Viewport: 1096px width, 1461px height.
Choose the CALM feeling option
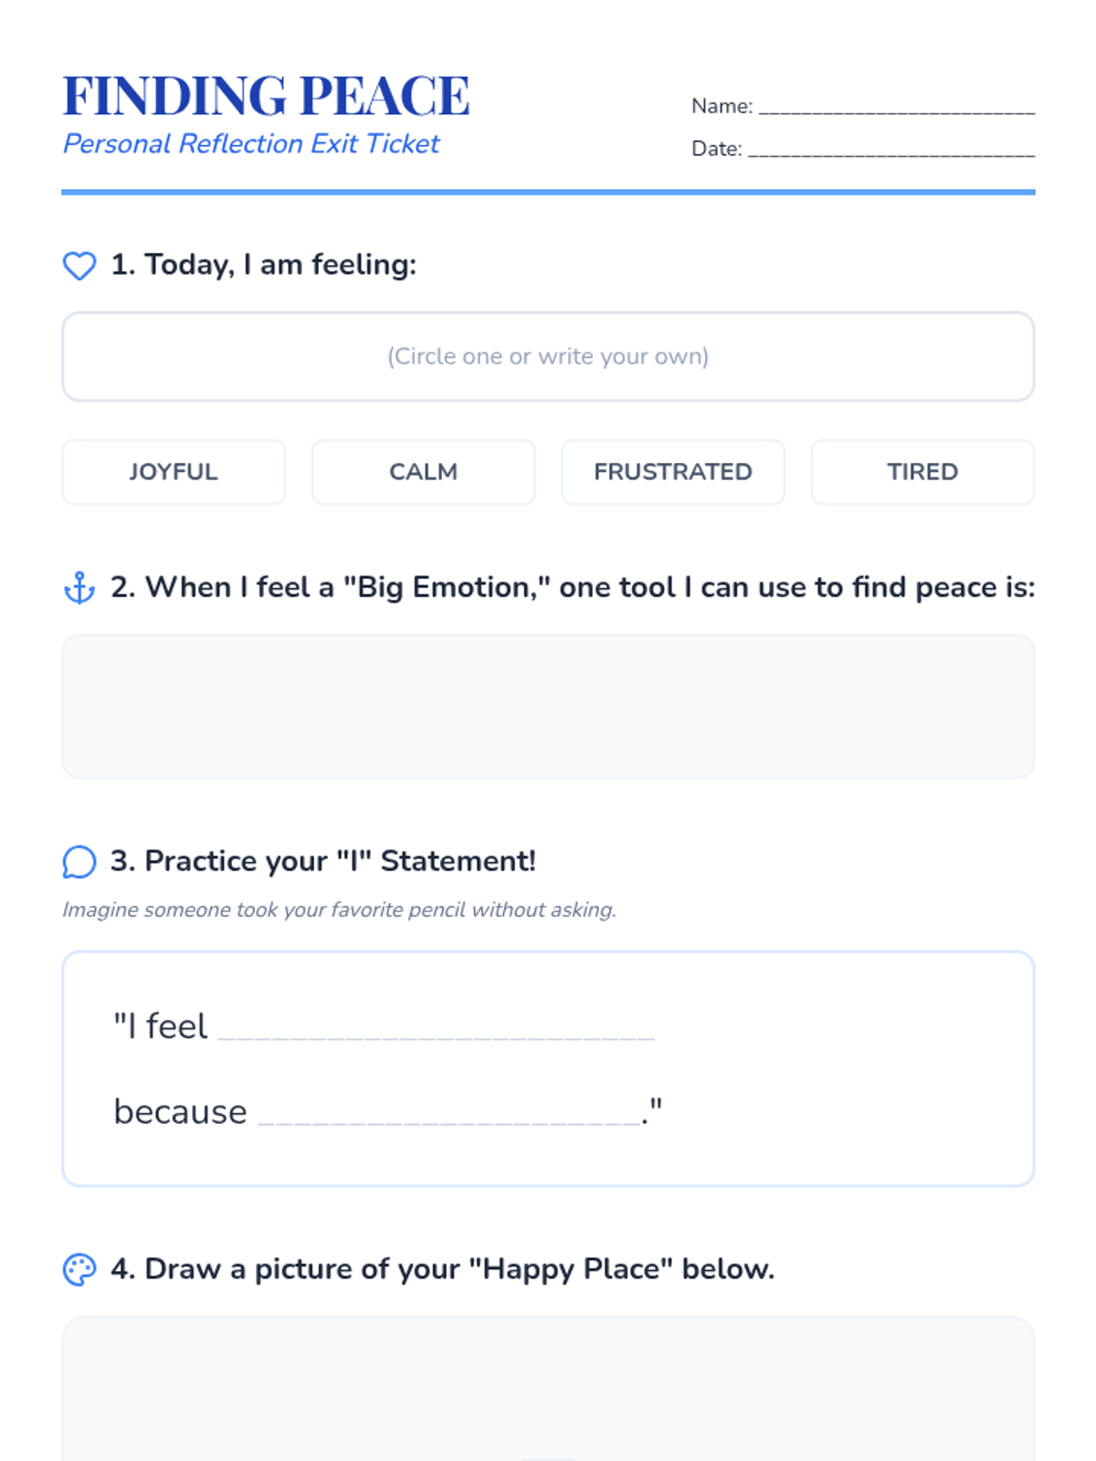coord(423,472)
